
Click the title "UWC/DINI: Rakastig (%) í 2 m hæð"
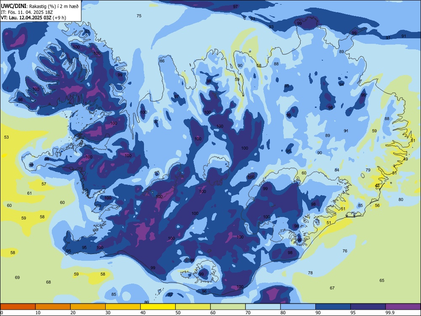pyautogui.click(x=40, y=6)
